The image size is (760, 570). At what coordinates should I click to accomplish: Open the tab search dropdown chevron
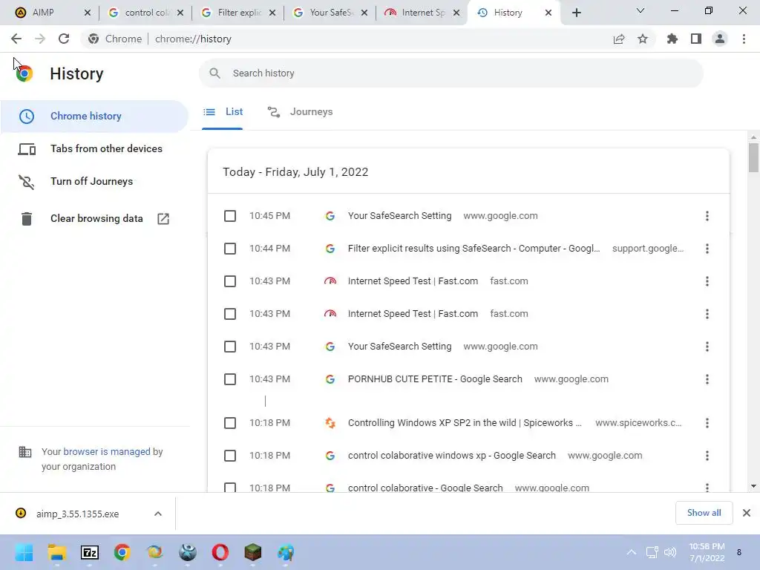[641, 10]
